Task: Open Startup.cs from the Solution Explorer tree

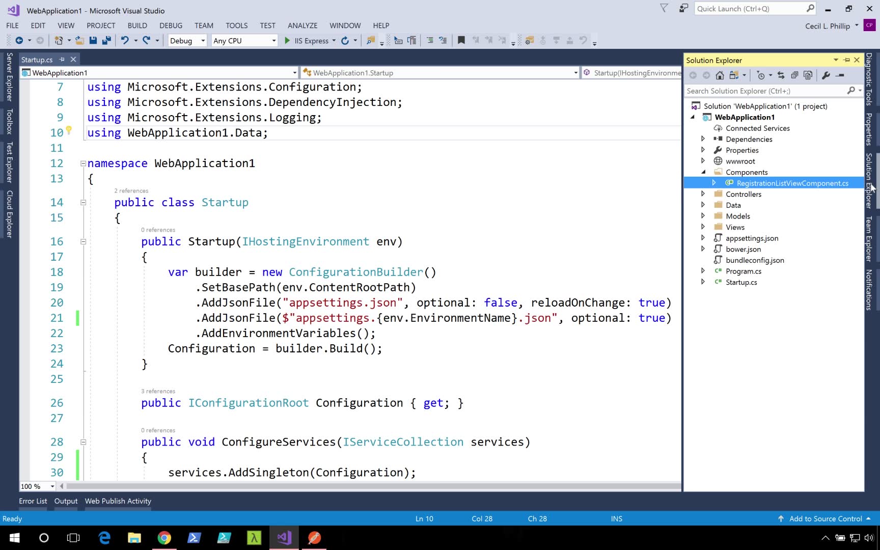Action: (x=741, y=282)
